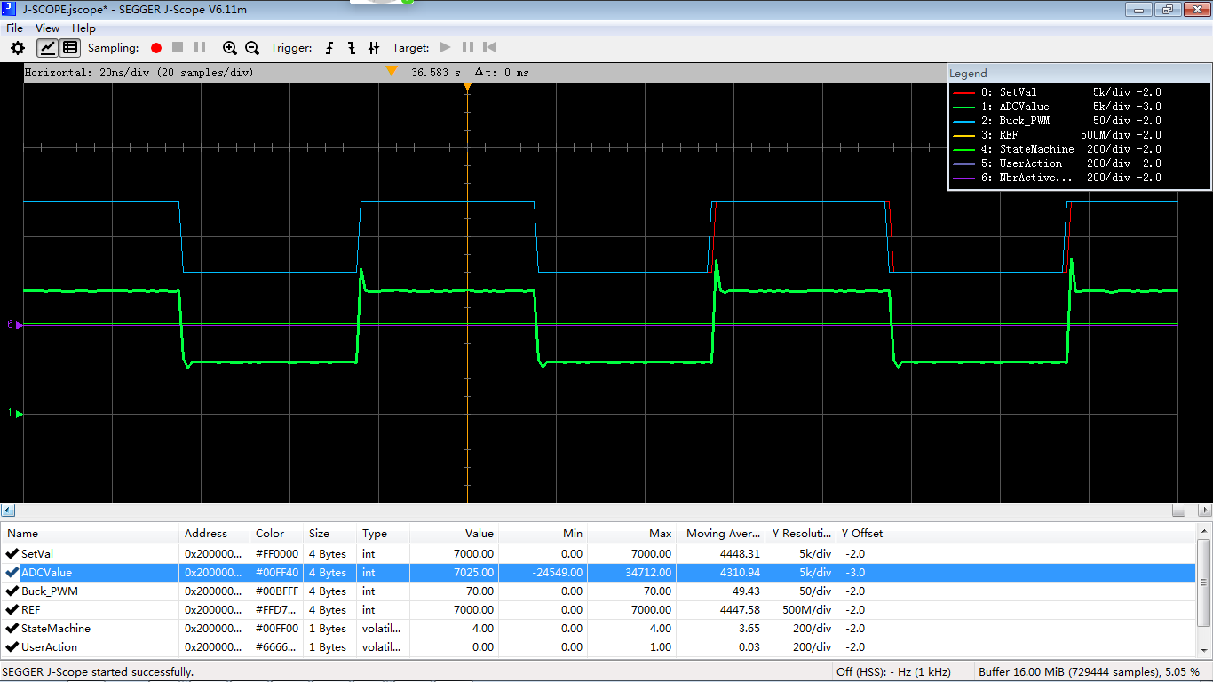Viewport: 1213px width, 682px height.
Task: Click Address column header
Action: coord(214,534)
